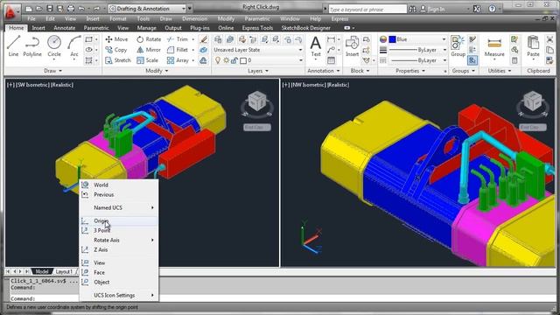Choose Origin from the UCS context menu
The height and width of the screenshot is (315, 560).
[119, 220]
